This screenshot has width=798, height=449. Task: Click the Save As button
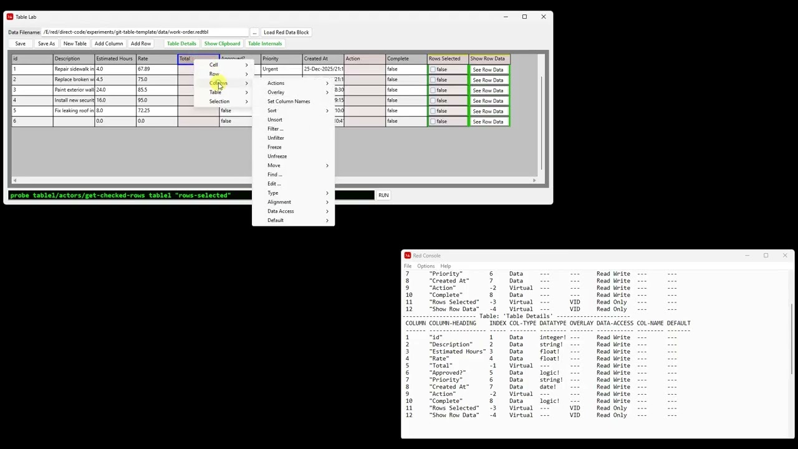pos(46,44)
